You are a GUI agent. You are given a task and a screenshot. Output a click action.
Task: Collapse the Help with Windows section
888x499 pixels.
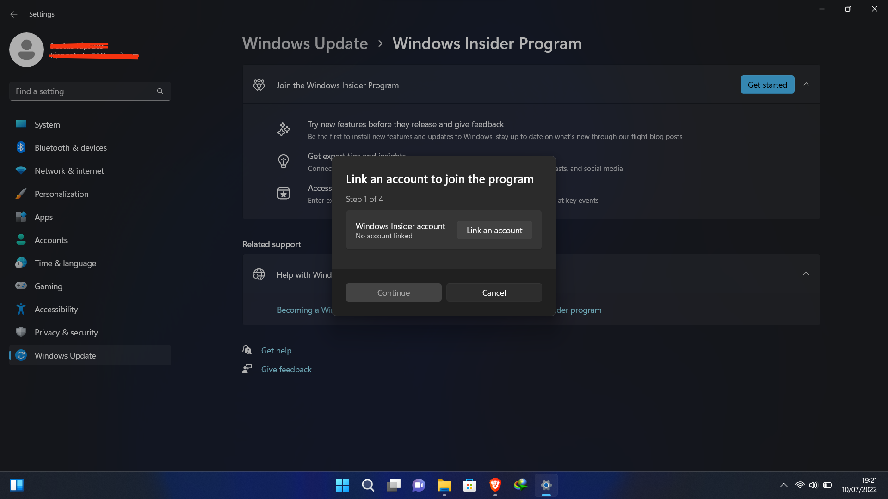point(806,274)
